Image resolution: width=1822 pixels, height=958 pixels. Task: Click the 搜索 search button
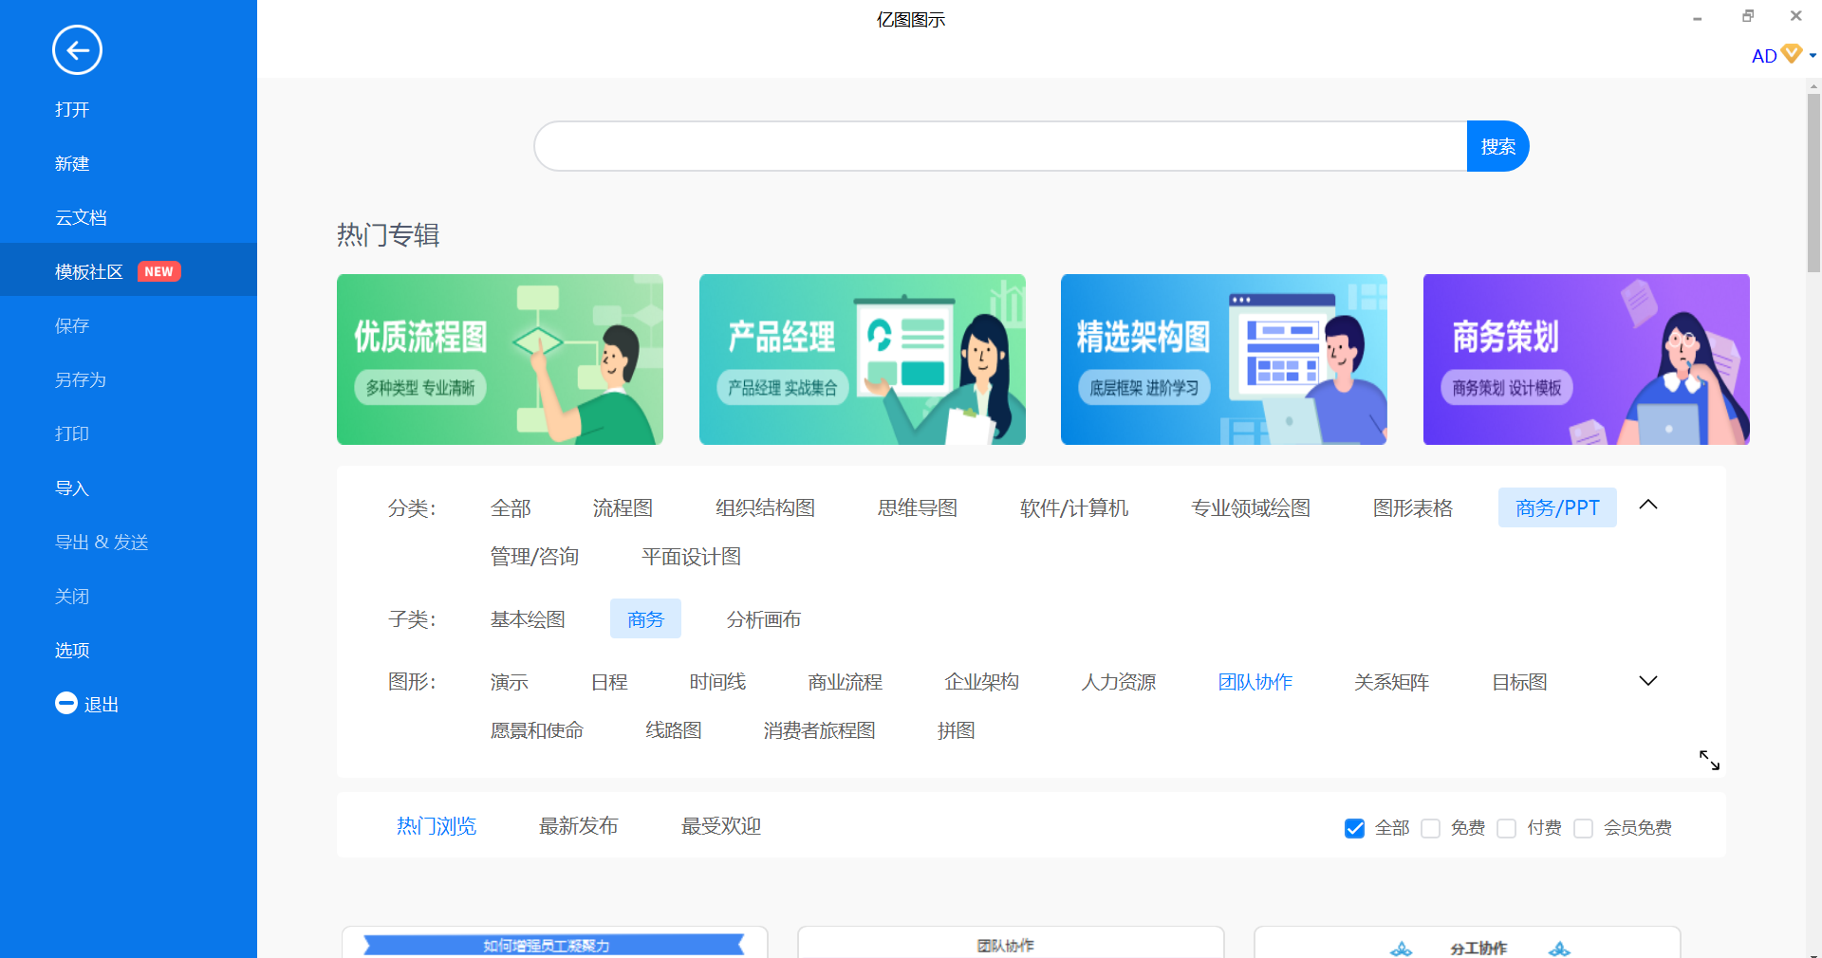(x=1497, y=146)
